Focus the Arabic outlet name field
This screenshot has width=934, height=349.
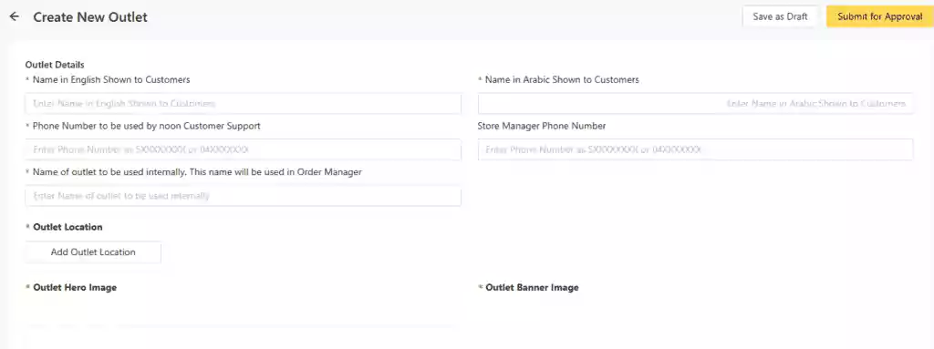point(695,103)
